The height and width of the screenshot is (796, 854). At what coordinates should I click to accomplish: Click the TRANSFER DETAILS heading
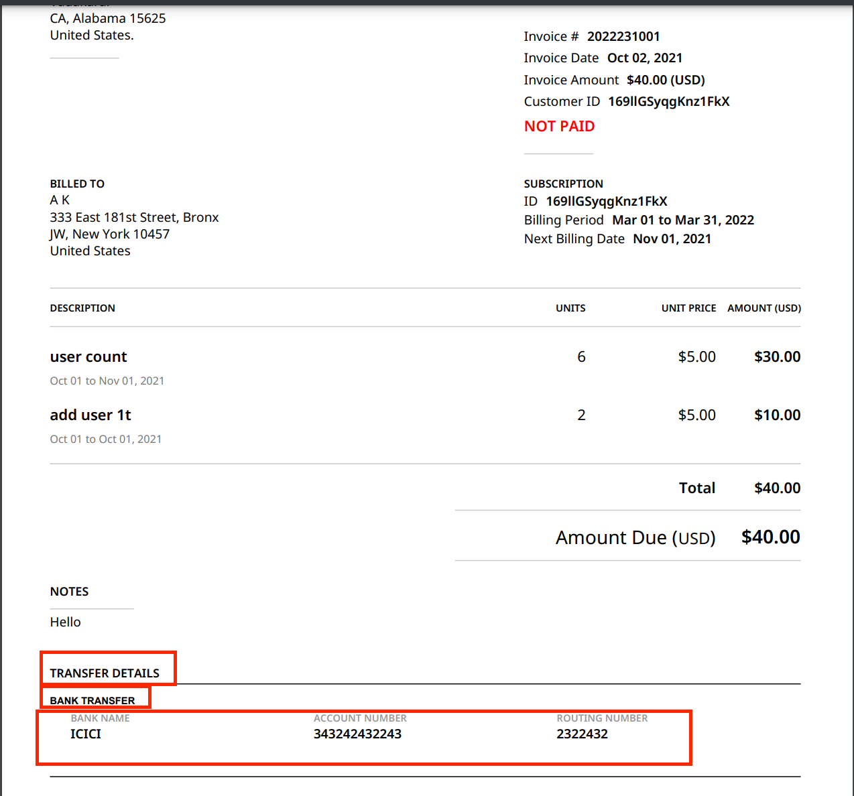click(105, 673)
